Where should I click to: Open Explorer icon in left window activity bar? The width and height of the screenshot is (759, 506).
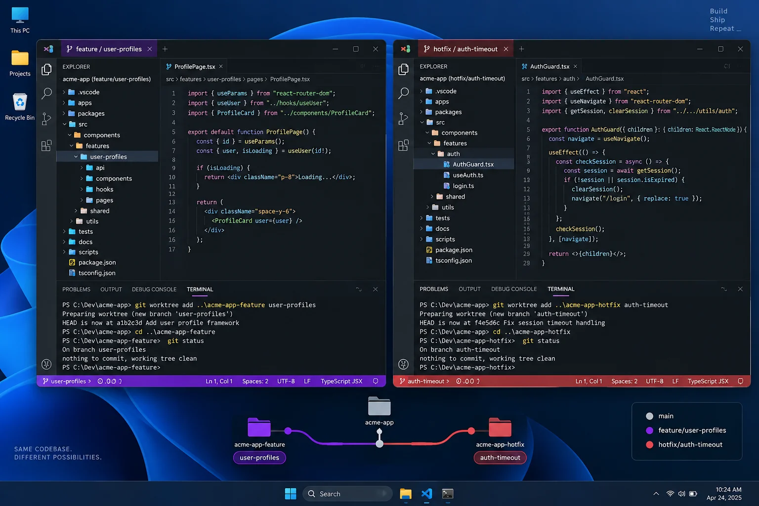pos(46,70)
